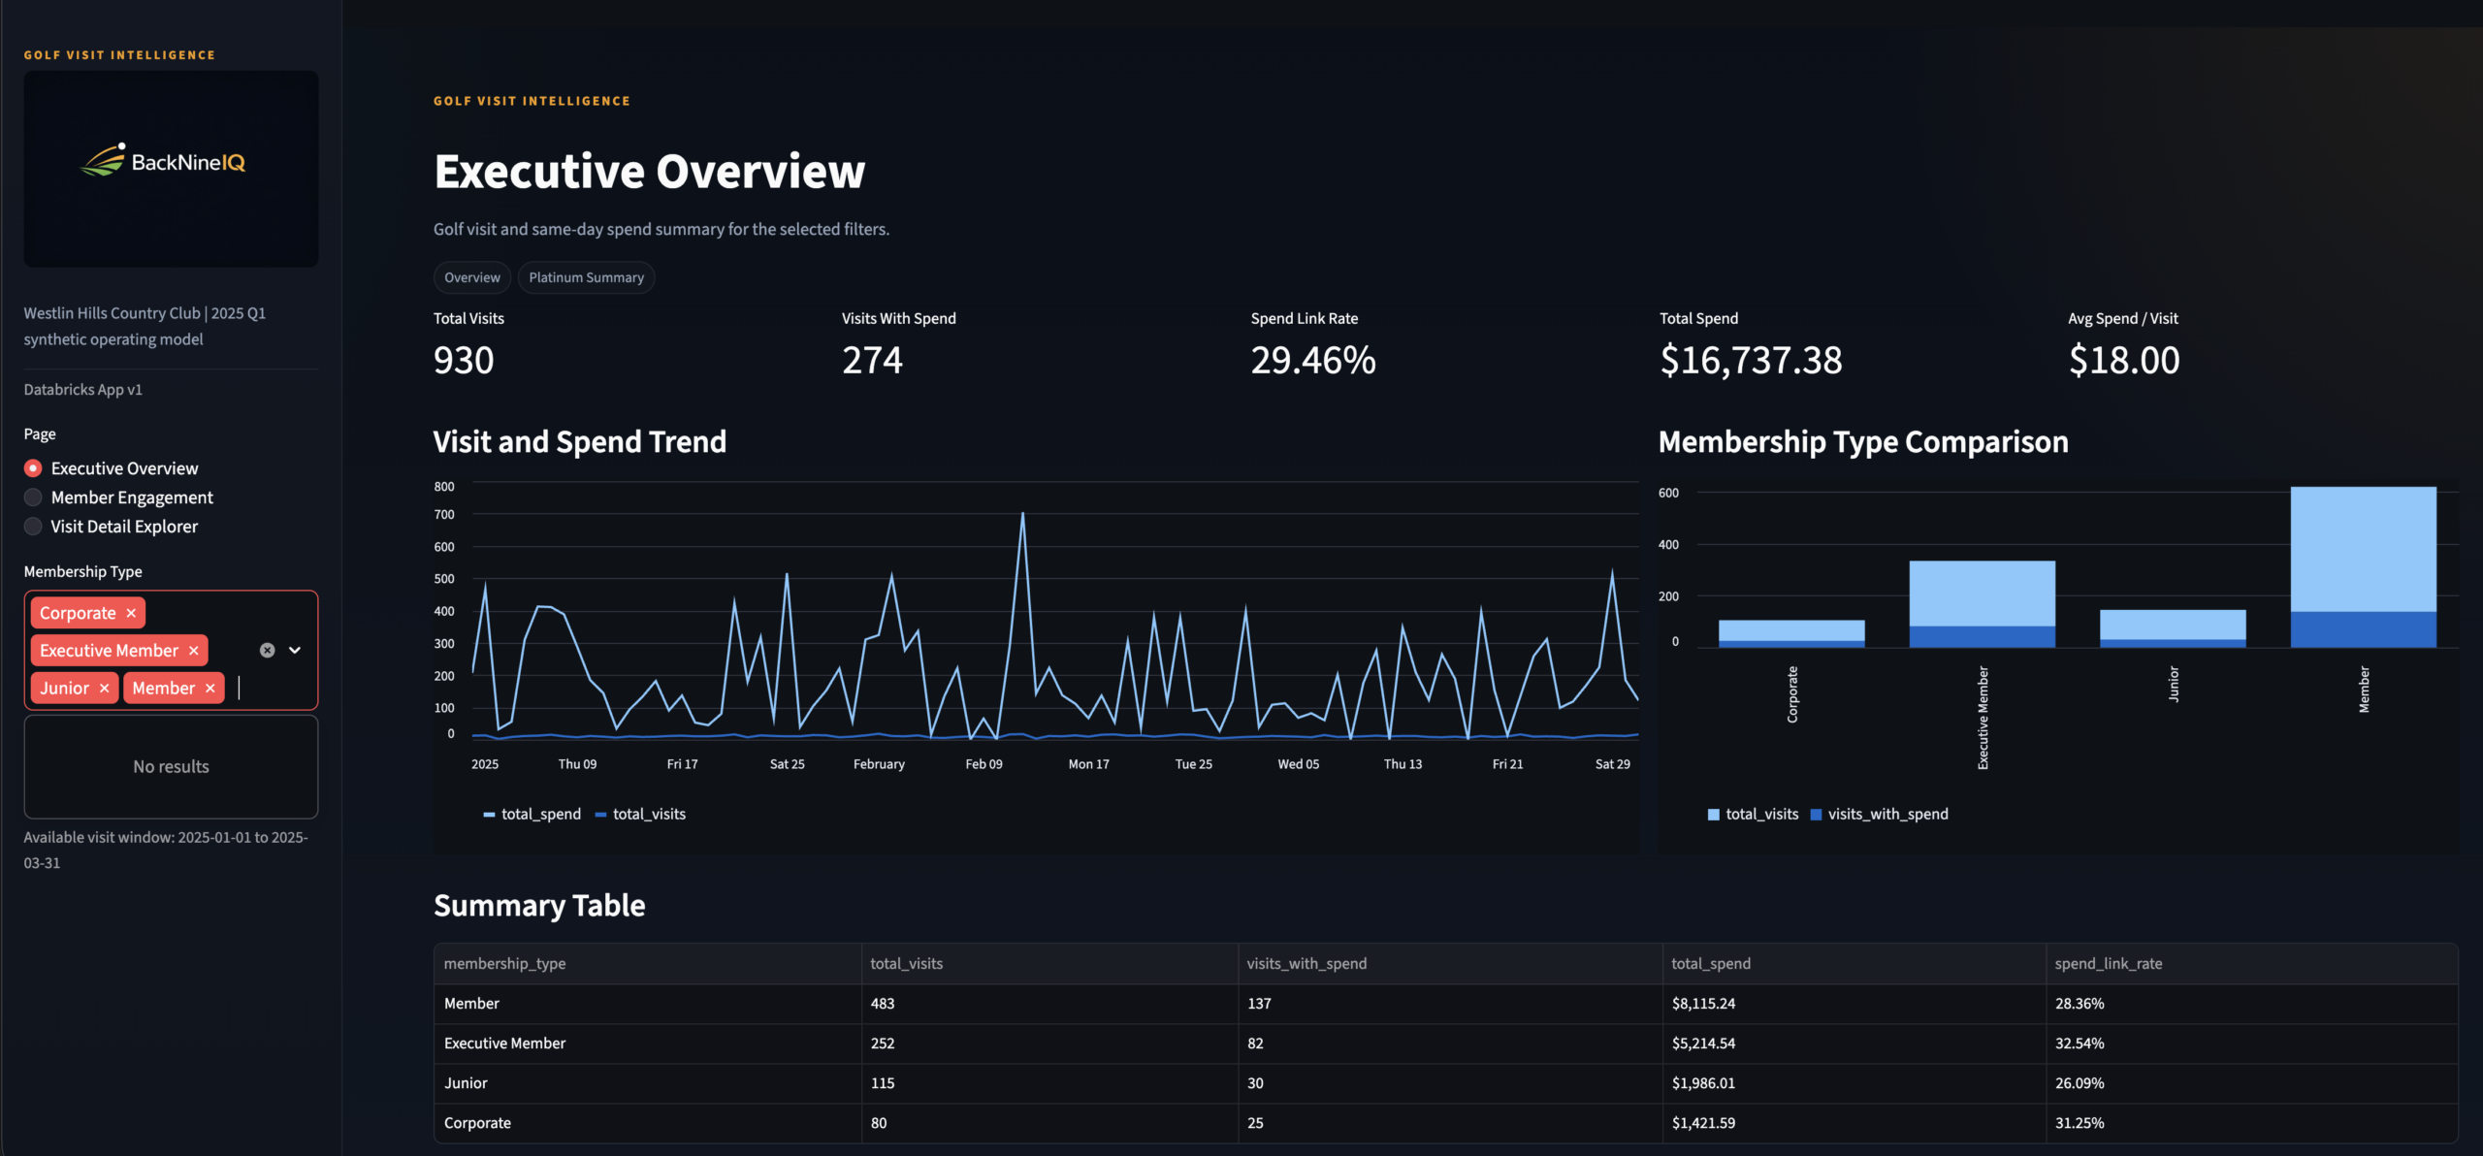The width and height of the screenshot is (2483, 1156).
Task: Remove the Junior filter chip
Action: coord(104,688)
